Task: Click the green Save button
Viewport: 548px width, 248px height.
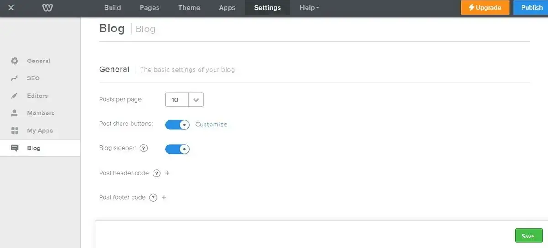Action: 528,236
